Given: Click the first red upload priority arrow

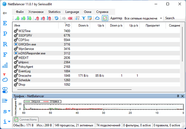Looking at the screenshot, I should tap(37, 18).
